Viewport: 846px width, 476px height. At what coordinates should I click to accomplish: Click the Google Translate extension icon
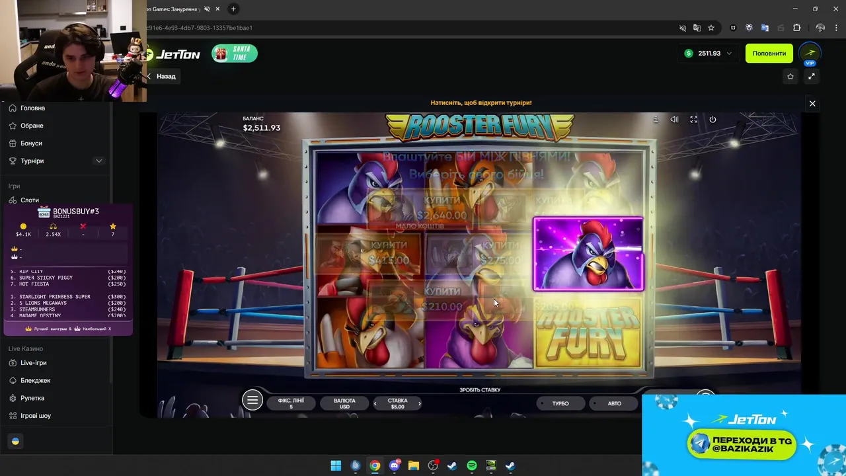pos(765,28)
